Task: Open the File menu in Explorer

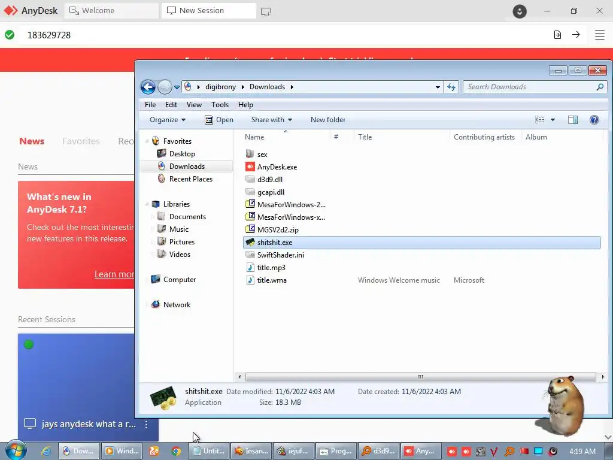Action: [150, 104]
